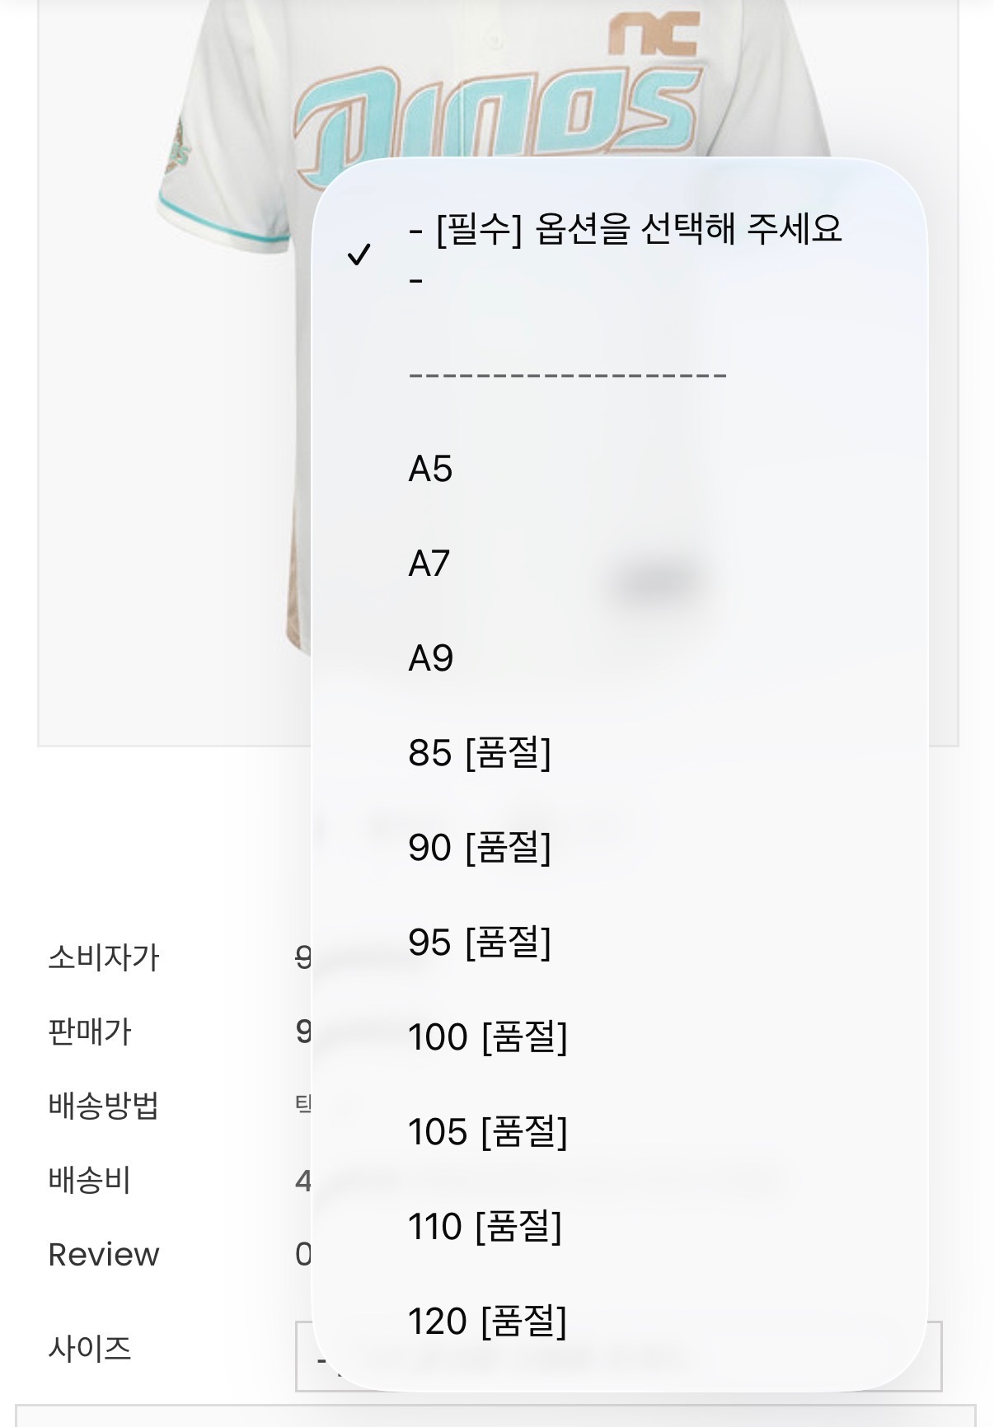Pick the 100 [품절] size entry
The width and height of the screenshot is (994, 1427).
pos(487,1037)
